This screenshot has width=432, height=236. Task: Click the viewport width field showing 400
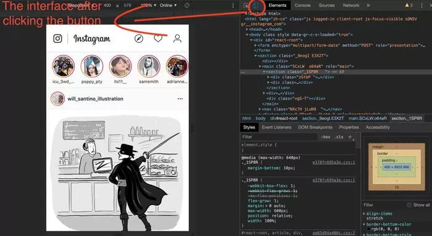107,5
